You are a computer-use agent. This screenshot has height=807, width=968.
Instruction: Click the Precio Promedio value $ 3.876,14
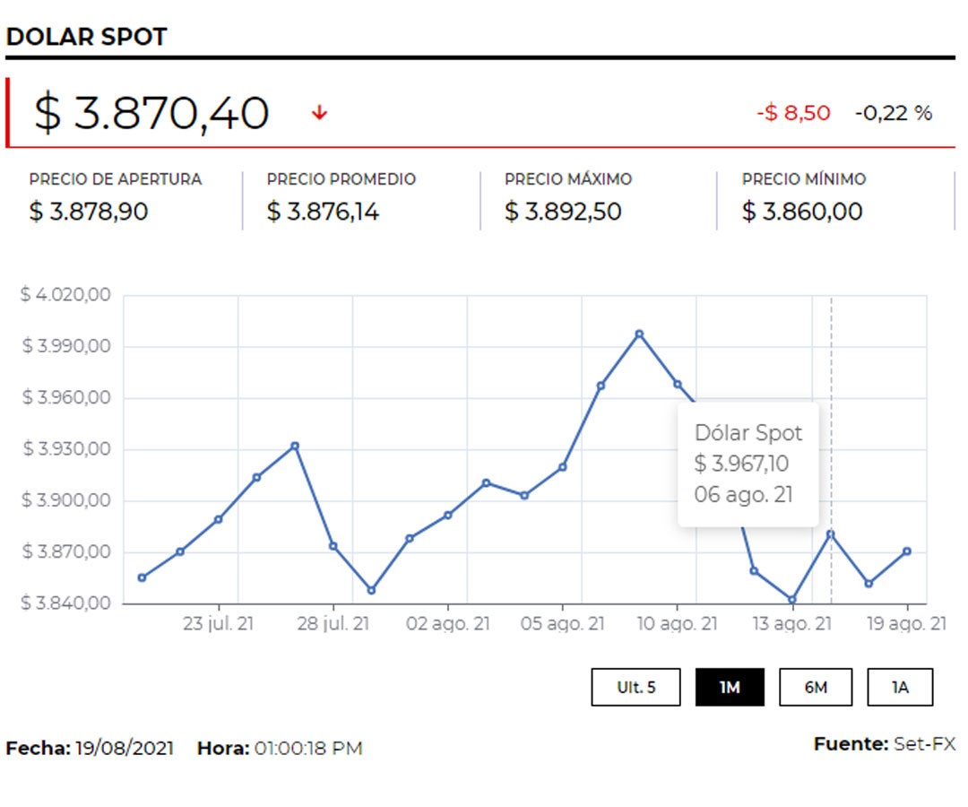click(x=323, y=213)
